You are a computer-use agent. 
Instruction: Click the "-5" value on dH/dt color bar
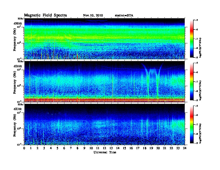click(197, 20)
